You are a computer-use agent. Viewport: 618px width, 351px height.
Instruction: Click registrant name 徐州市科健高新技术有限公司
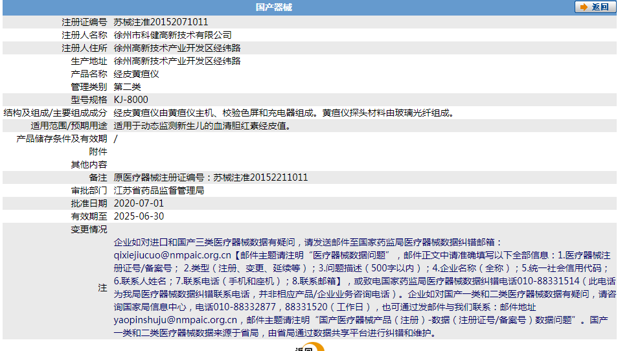172,35
